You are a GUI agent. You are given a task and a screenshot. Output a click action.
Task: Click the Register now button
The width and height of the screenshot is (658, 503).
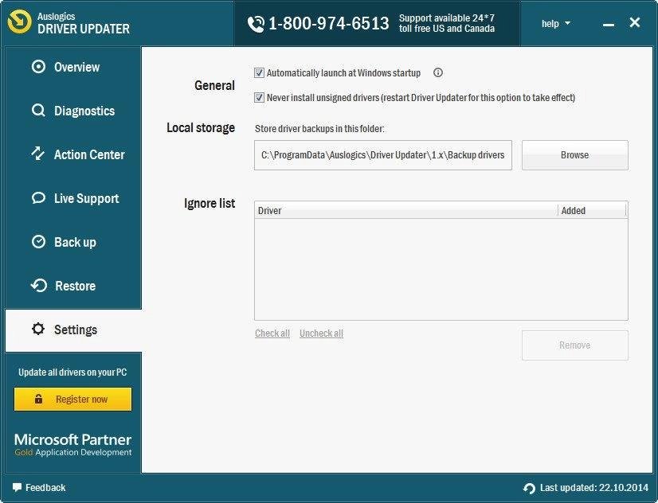[73, 399]
